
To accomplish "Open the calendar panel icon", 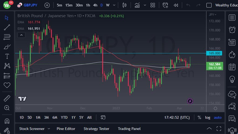I will pyautogui.click(x=232, y=67).
